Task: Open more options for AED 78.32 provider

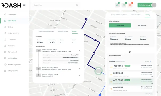Action: point(152,83)
